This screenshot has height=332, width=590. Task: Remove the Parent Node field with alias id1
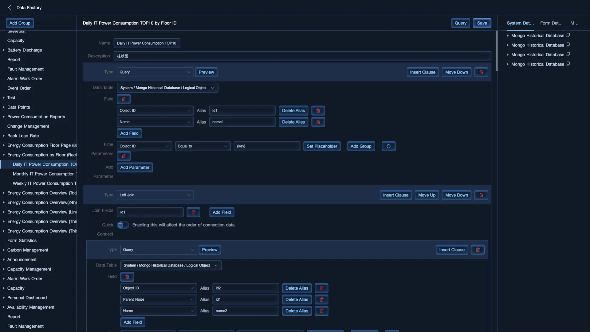point(321,299)
